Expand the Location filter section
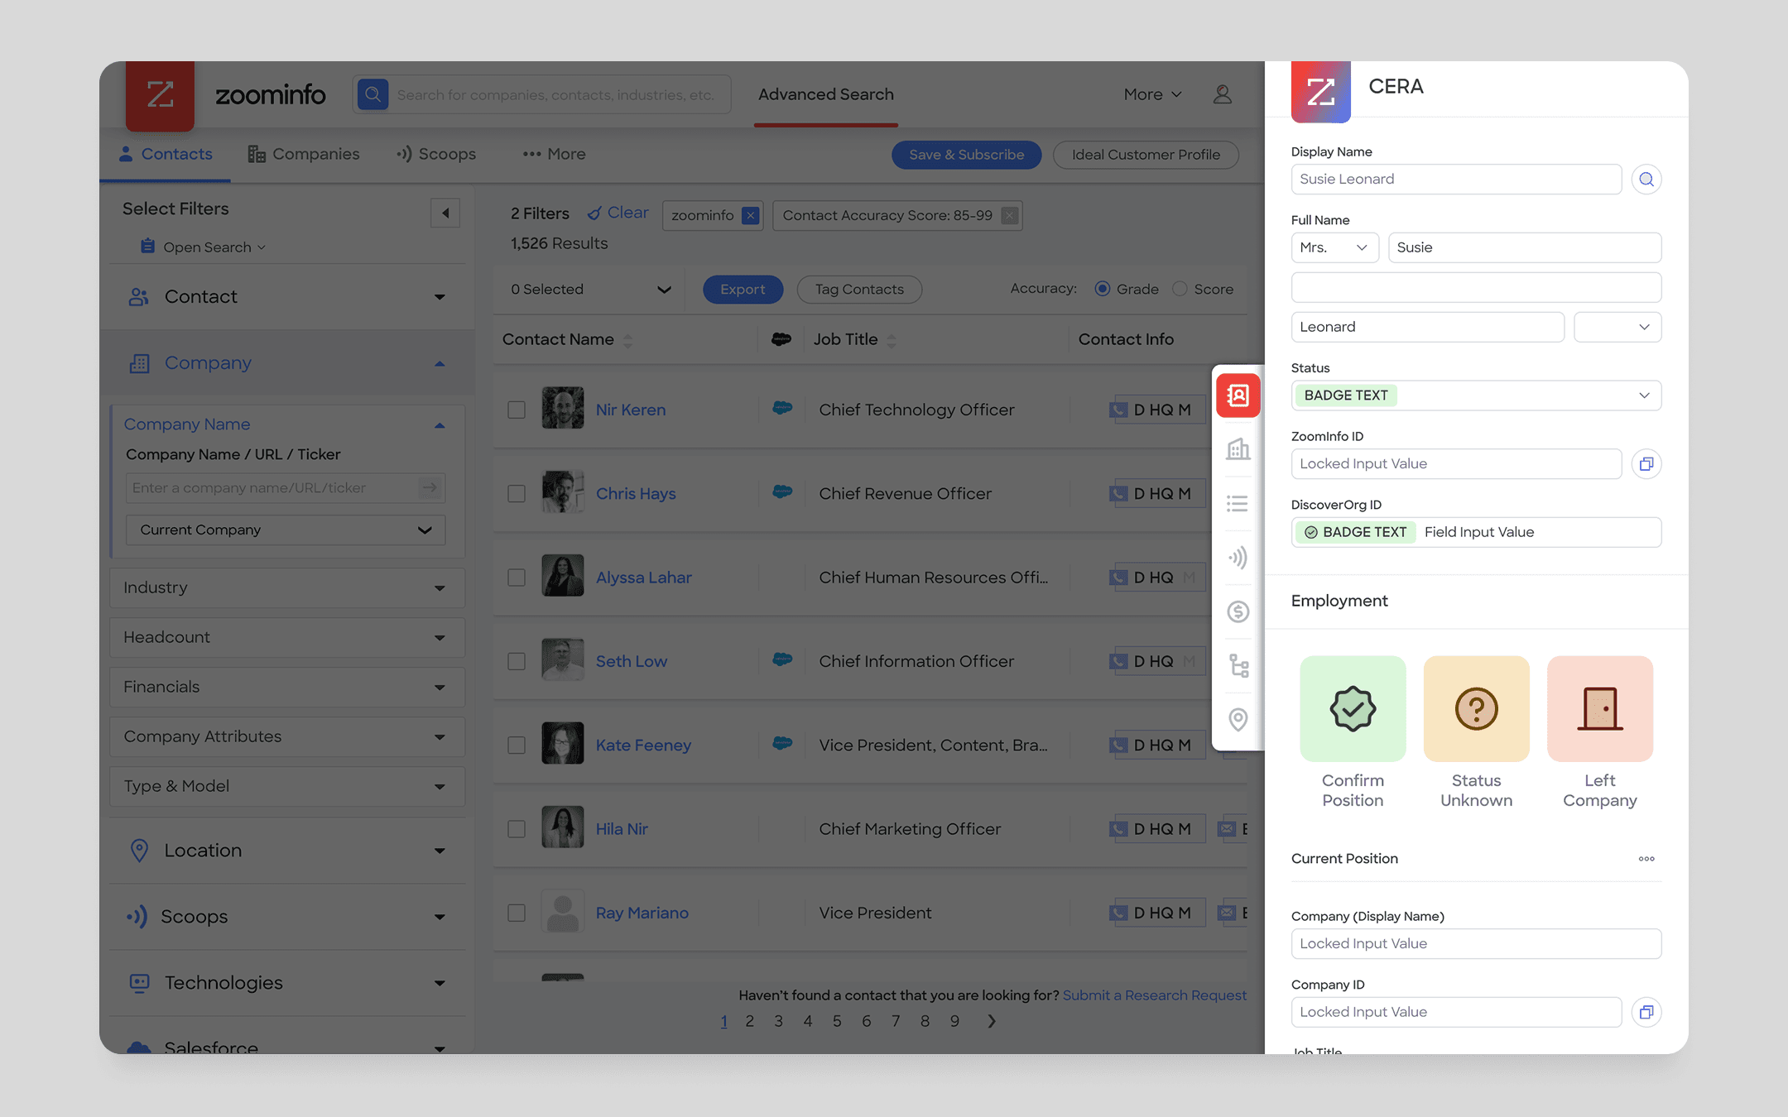 click(x=287, y=851)
